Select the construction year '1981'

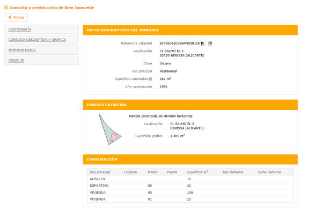[164, 87]
